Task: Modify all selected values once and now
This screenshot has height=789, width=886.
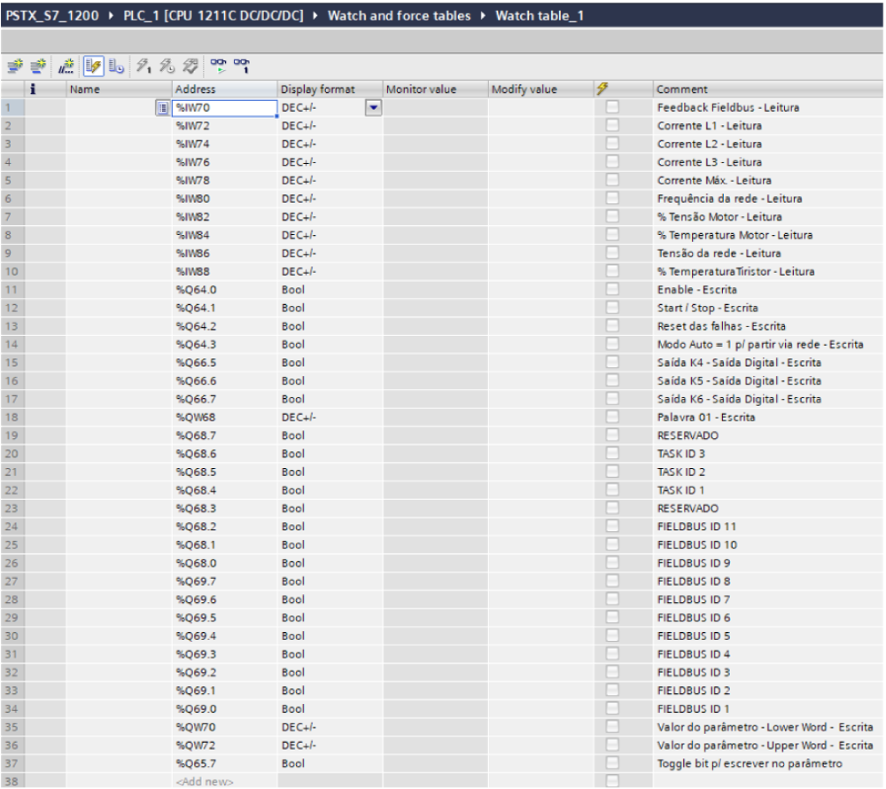Action: point(144,66)
